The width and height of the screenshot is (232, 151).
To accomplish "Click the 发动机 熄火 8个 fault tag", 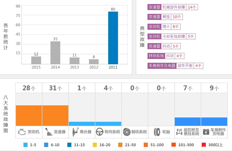I will pos(164,27).
